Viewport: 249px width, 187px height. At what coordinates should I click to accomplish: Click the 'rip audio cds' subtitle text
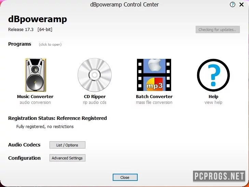[95, 103]
